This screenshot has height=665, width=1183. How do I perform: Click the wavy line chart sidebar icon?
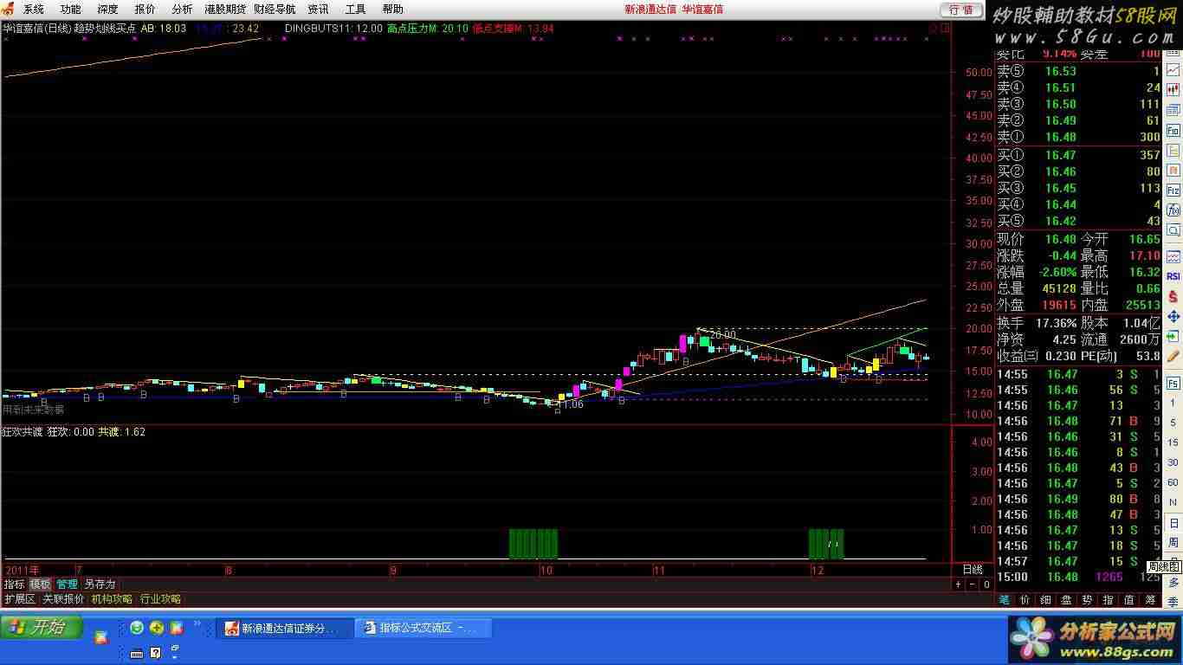[1173, 256]
